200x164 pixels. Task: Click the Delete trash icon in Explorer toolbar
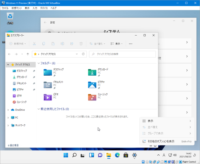coord(81,44)
